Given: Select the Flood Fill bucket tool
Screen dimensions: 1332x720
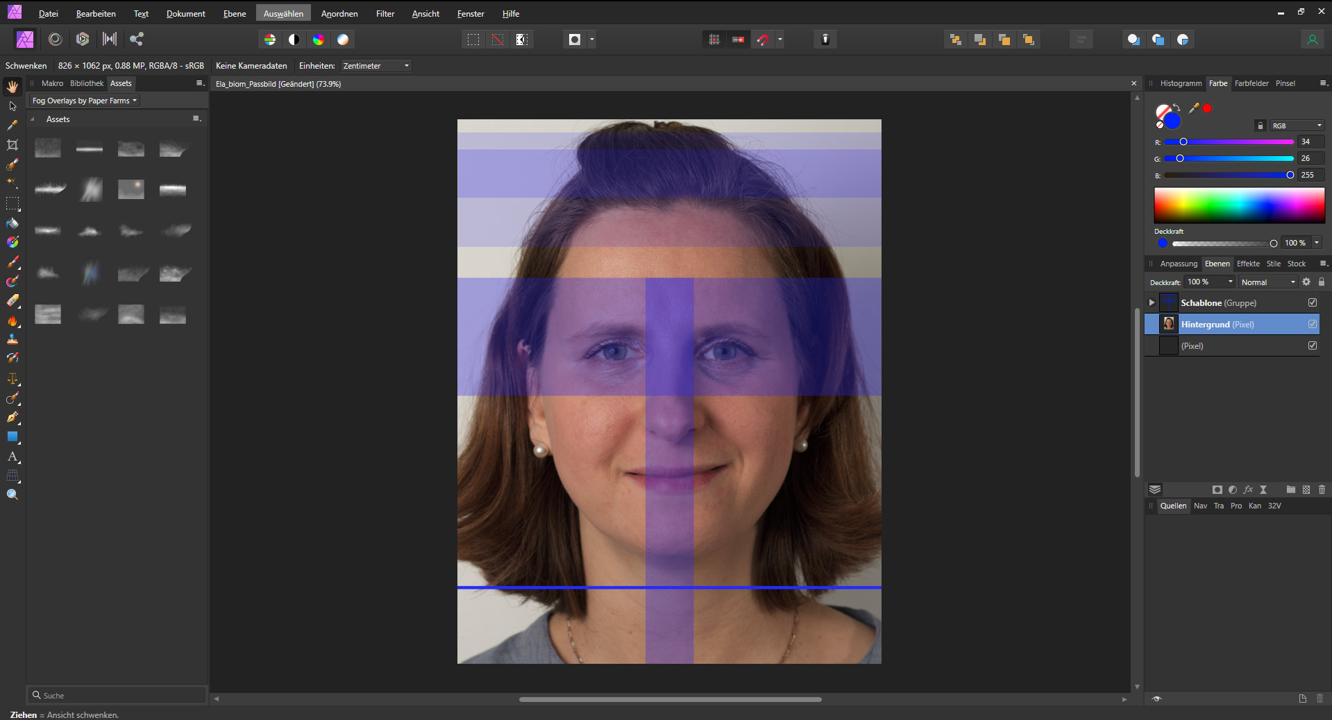Looking at the screenshot, I should click(x=12, y=223).
